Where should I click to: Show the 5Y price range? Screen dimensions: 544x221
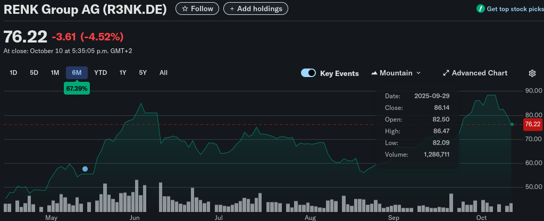point(143,73)
